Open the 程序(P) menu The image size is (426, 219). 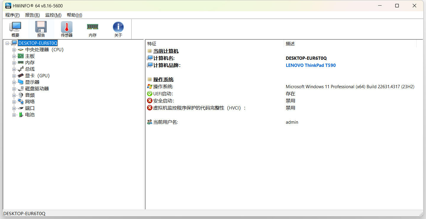(x=12, y=15)
